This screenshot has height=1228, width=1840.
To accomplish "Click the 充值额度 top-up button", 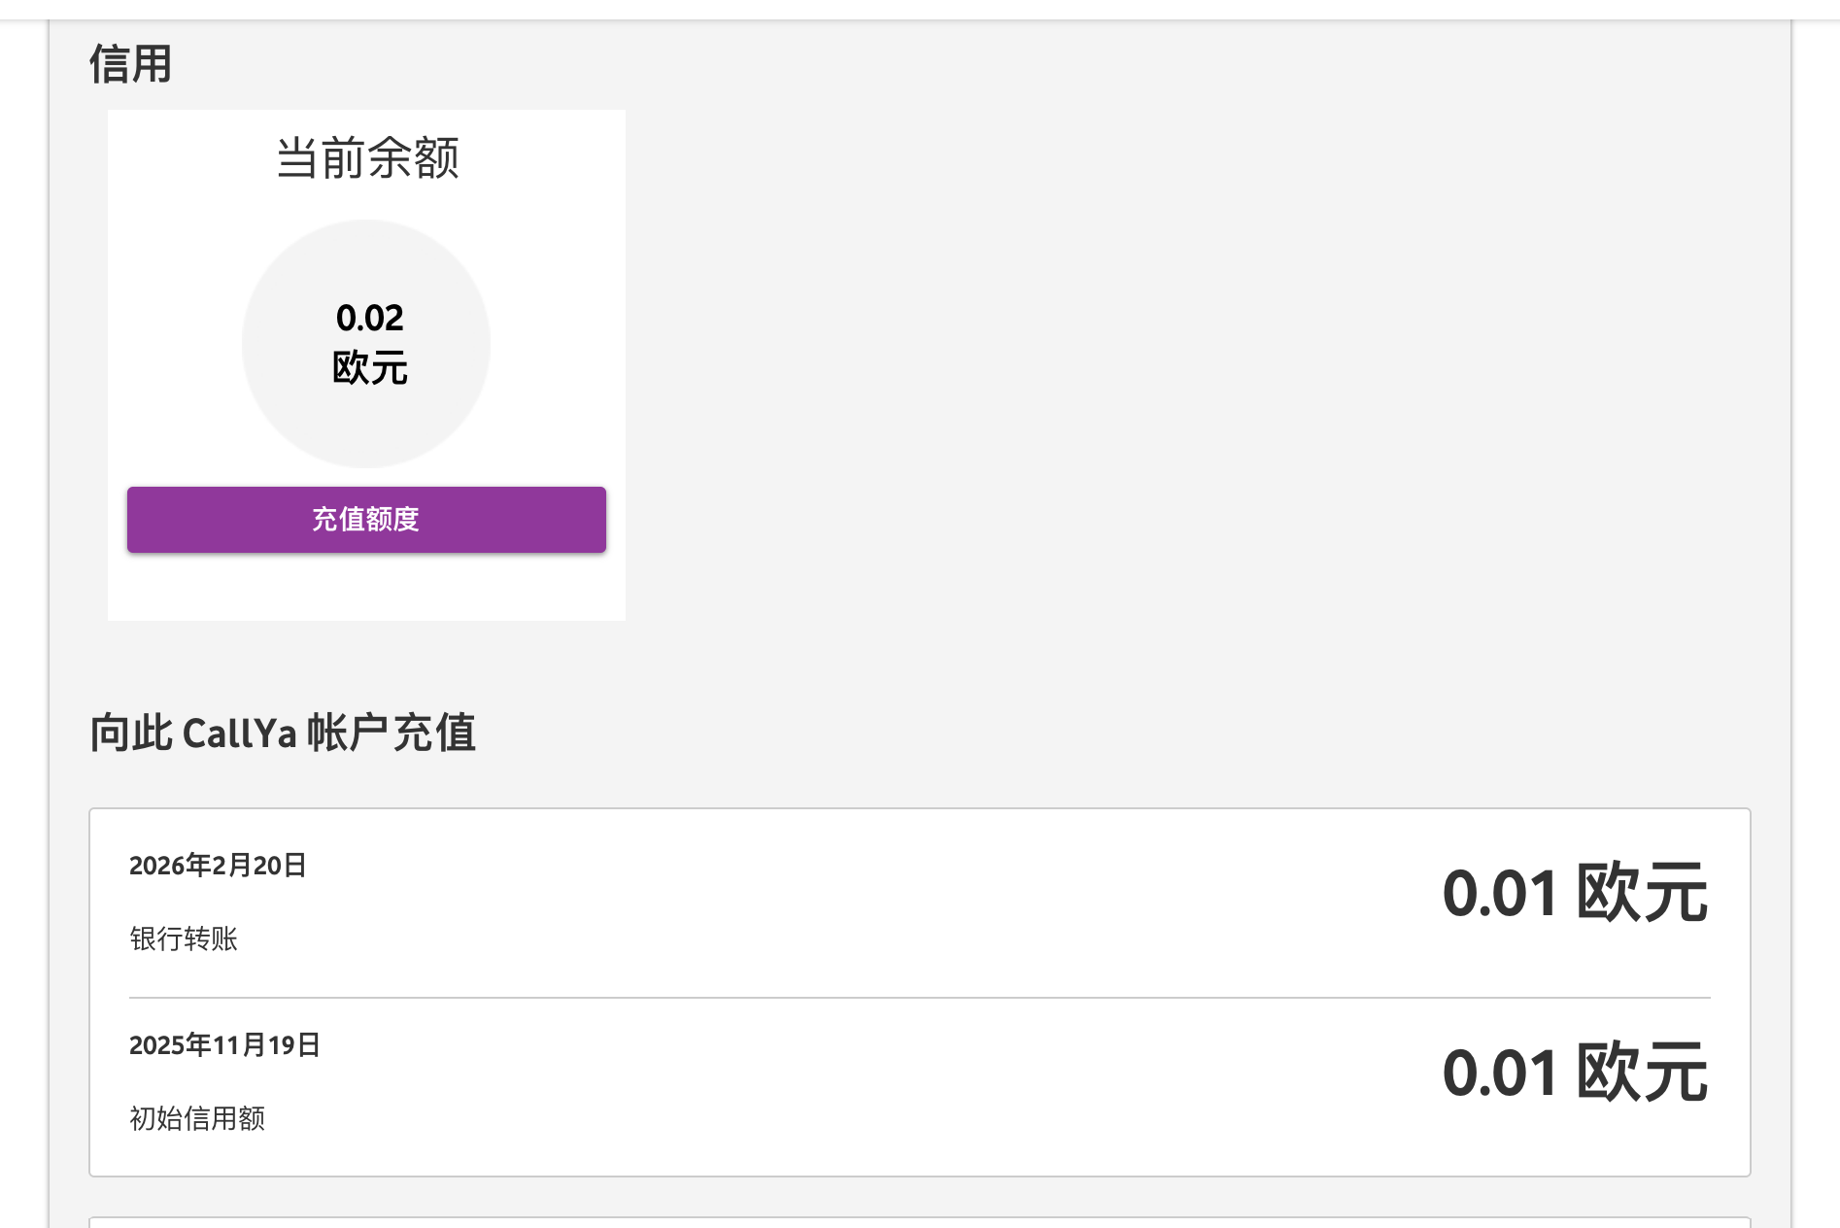I will [365, 520].
